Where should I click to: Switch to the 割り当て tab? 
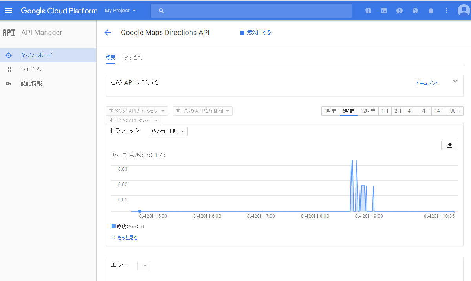(133, 58)
